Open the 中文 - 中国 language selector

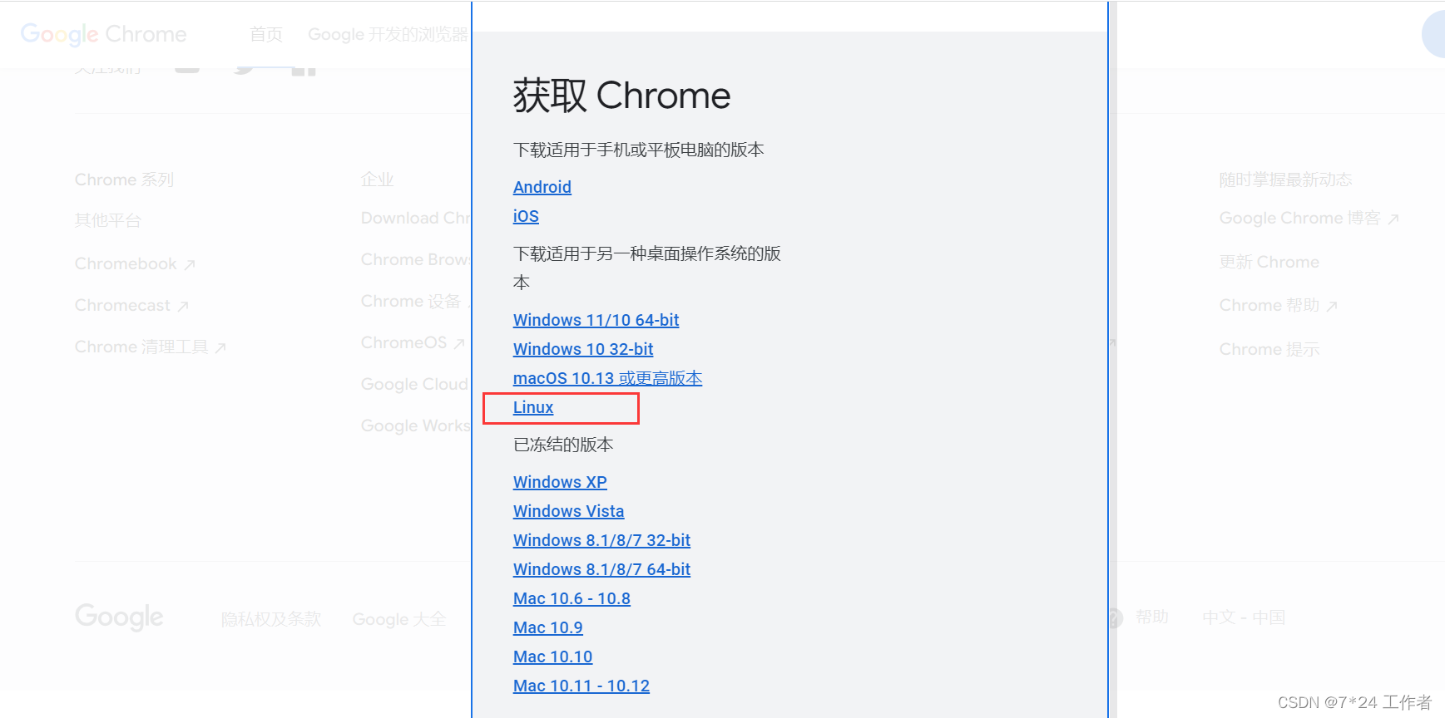coord(1244,617)
